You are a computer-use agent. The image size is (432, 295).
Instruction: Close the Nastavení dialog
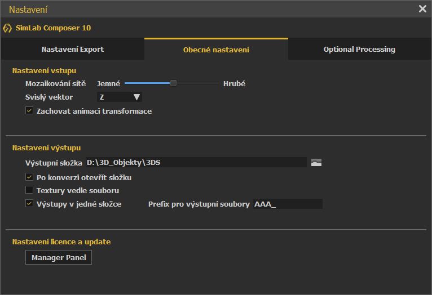coord(422,9)
